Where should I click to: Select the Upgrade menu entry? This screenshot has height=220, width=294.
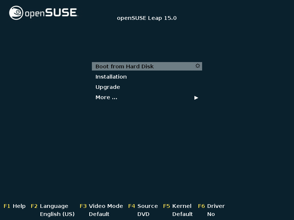tap(108, 87)
